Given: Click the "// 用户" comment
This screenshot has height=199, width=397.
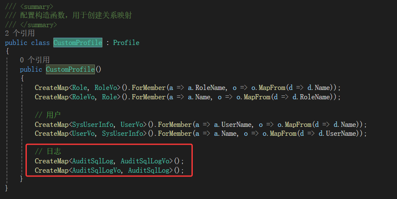Looking at the screenshot, I should 48,115.
